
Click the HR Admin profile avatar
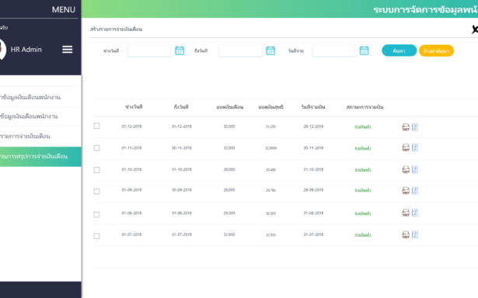(2, 50)
